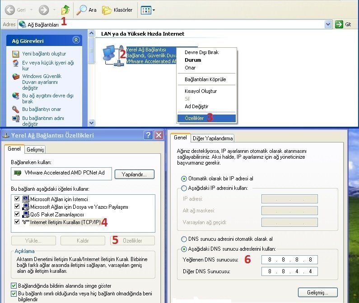Choose Devre Dışı Bırak from context menu
This screenshot has height=303, width=359.
coord(206,52)
